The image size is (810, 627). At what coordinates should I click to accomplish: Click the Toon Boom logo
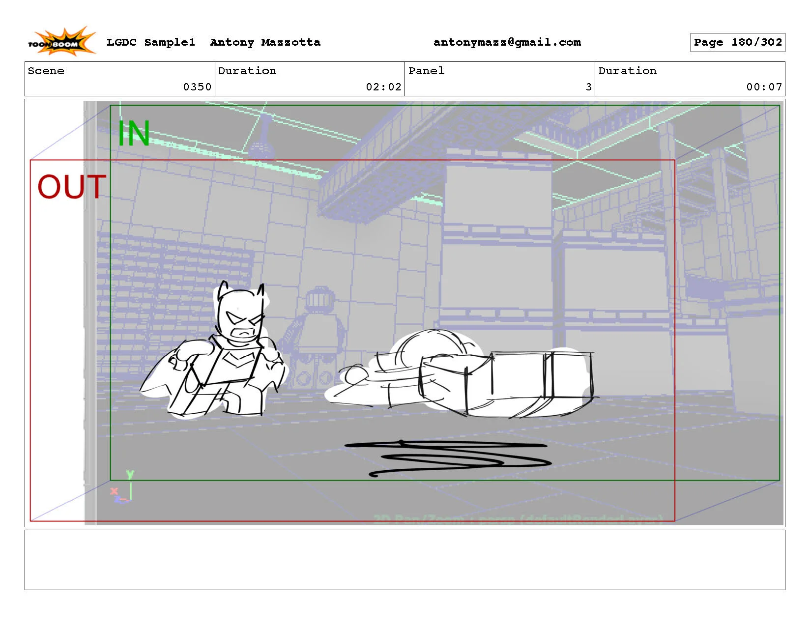61,41
